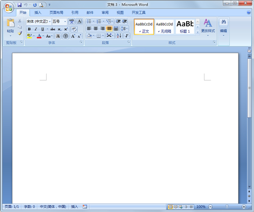Click the Save icon in quick access toolbar
This screenshot has height=212, width=254.
[x=19, y=5]
